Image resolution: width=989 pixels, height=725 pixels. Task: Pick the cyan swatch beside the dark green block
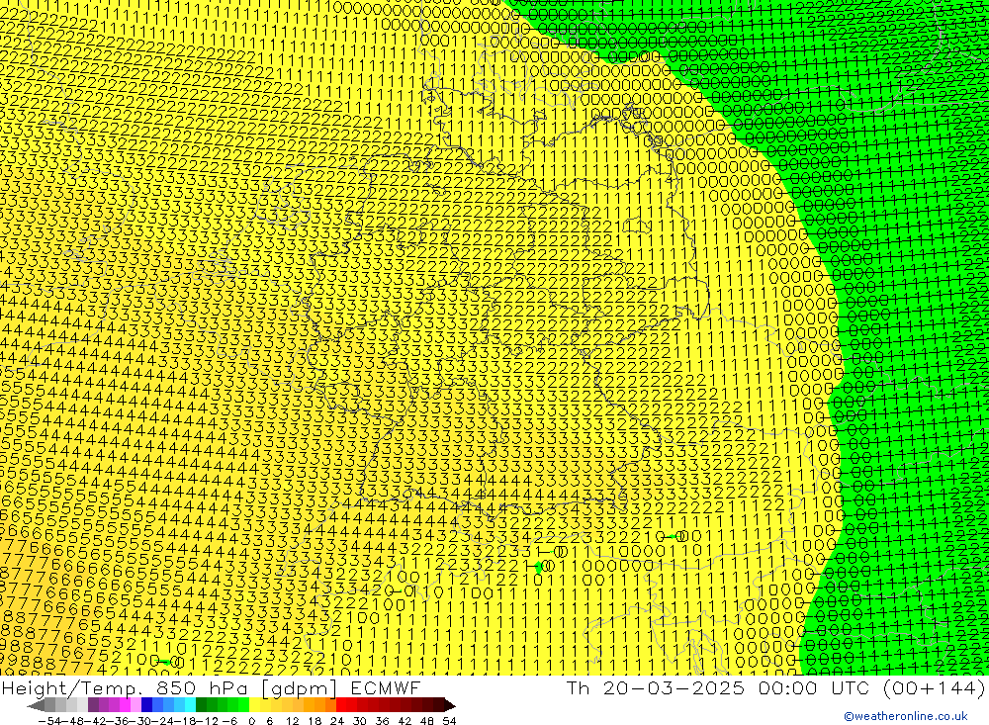point(190,705)
